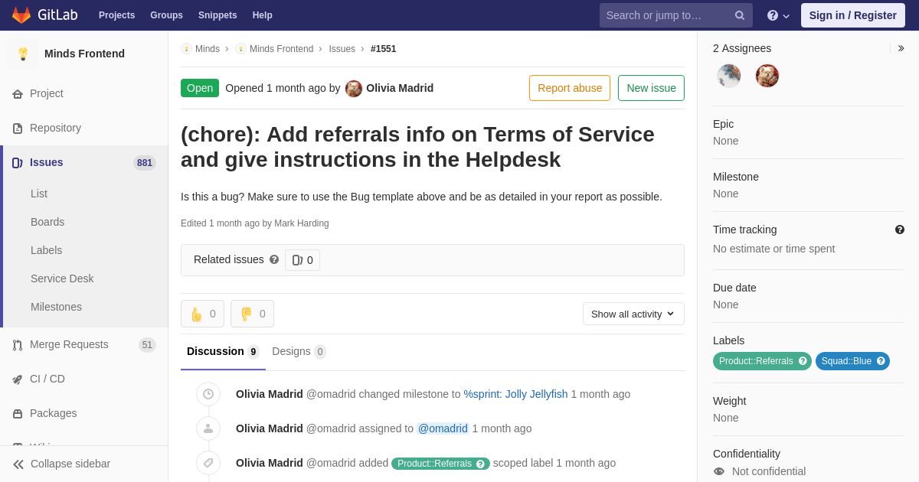The image size is (919, 482).
Task: Click the Report abuse button
Action: (x=570, y=88)
